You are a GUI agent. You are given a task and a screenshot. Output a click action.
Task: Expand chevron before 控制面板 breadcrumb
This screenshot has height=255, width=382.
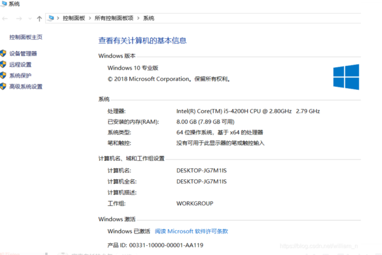58,18
